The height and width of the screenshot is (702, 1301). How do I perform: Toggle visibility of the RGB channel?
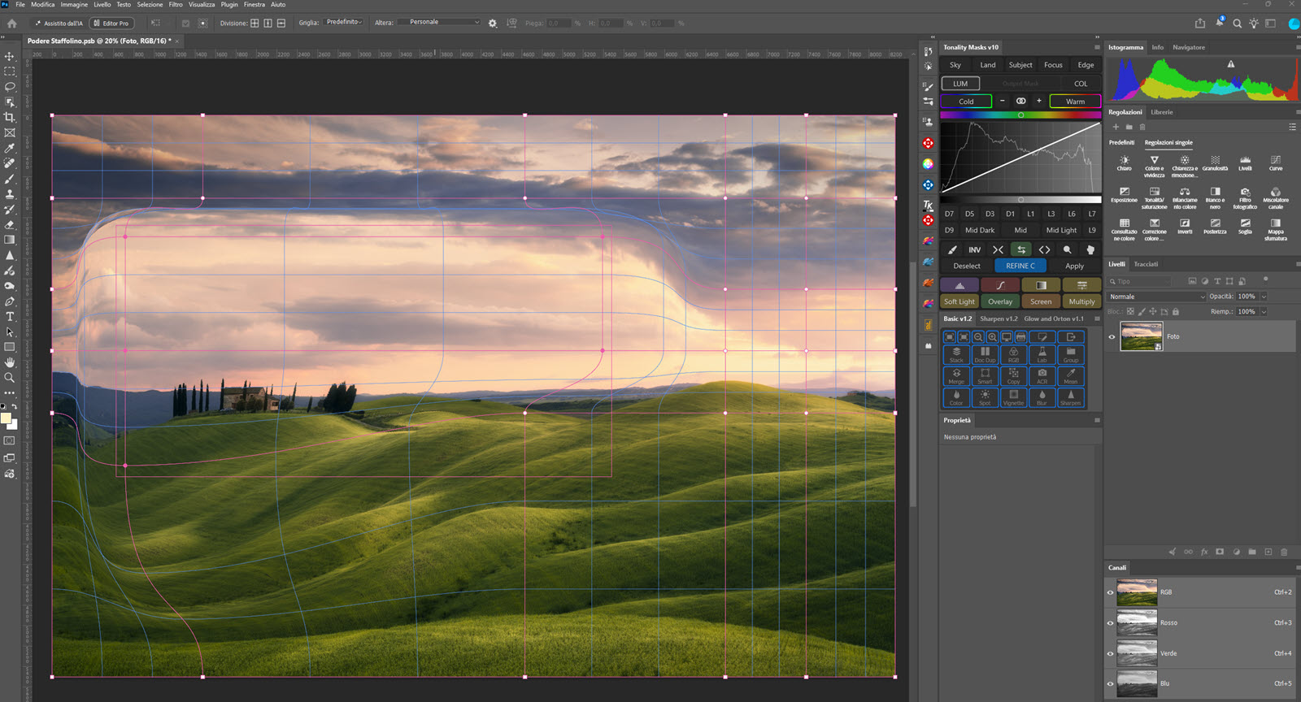tap(1110, 592)
